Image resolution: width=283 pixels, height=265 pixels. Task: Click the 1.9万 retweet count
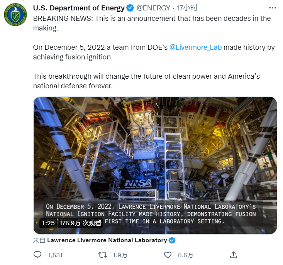[120, 255]
